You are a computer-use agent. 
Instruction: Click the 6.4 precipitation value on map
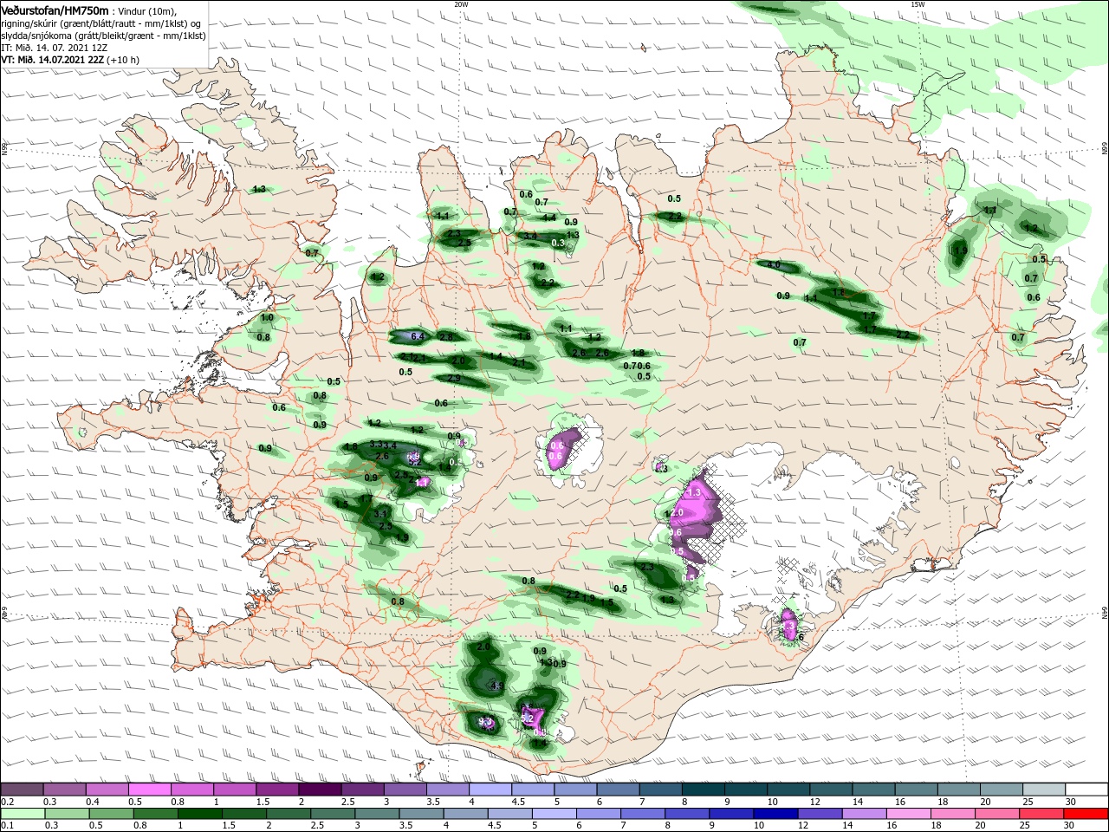(x=417, y=336)
